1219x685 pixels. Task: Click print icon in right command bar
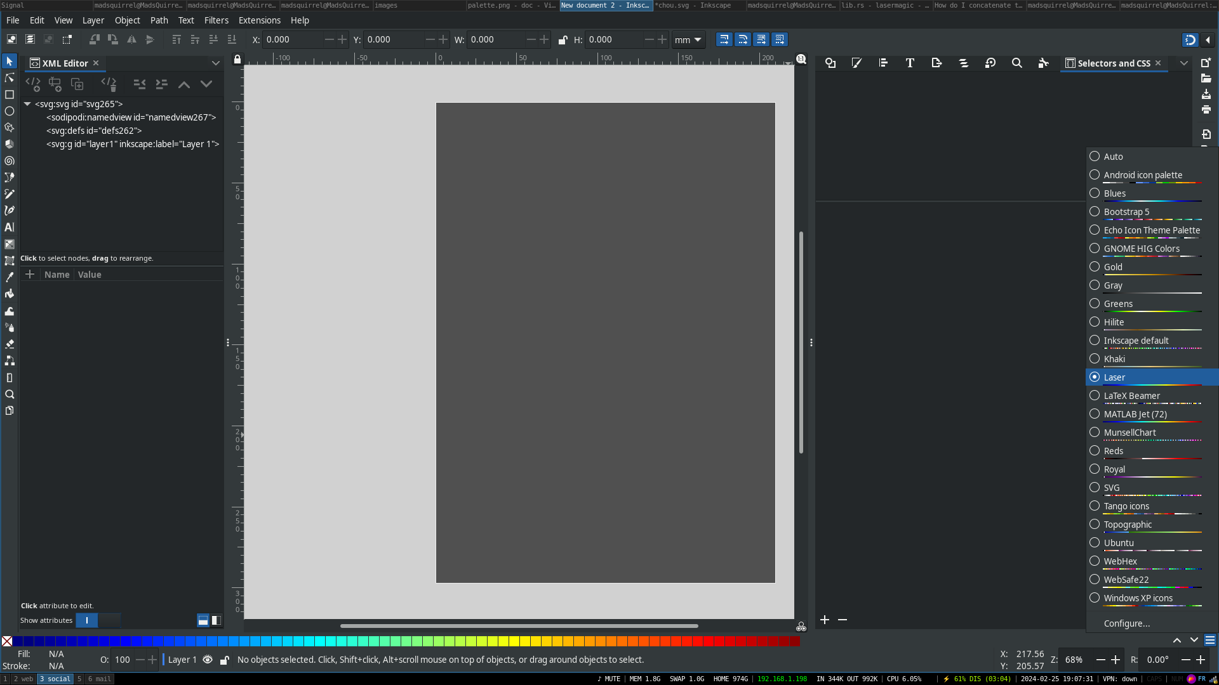[1206, 110]
